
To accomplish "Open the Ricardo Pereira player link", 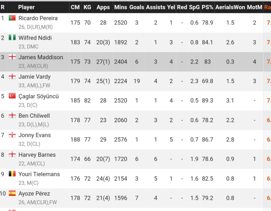I will pyautogui.click(x=38, y=18).
